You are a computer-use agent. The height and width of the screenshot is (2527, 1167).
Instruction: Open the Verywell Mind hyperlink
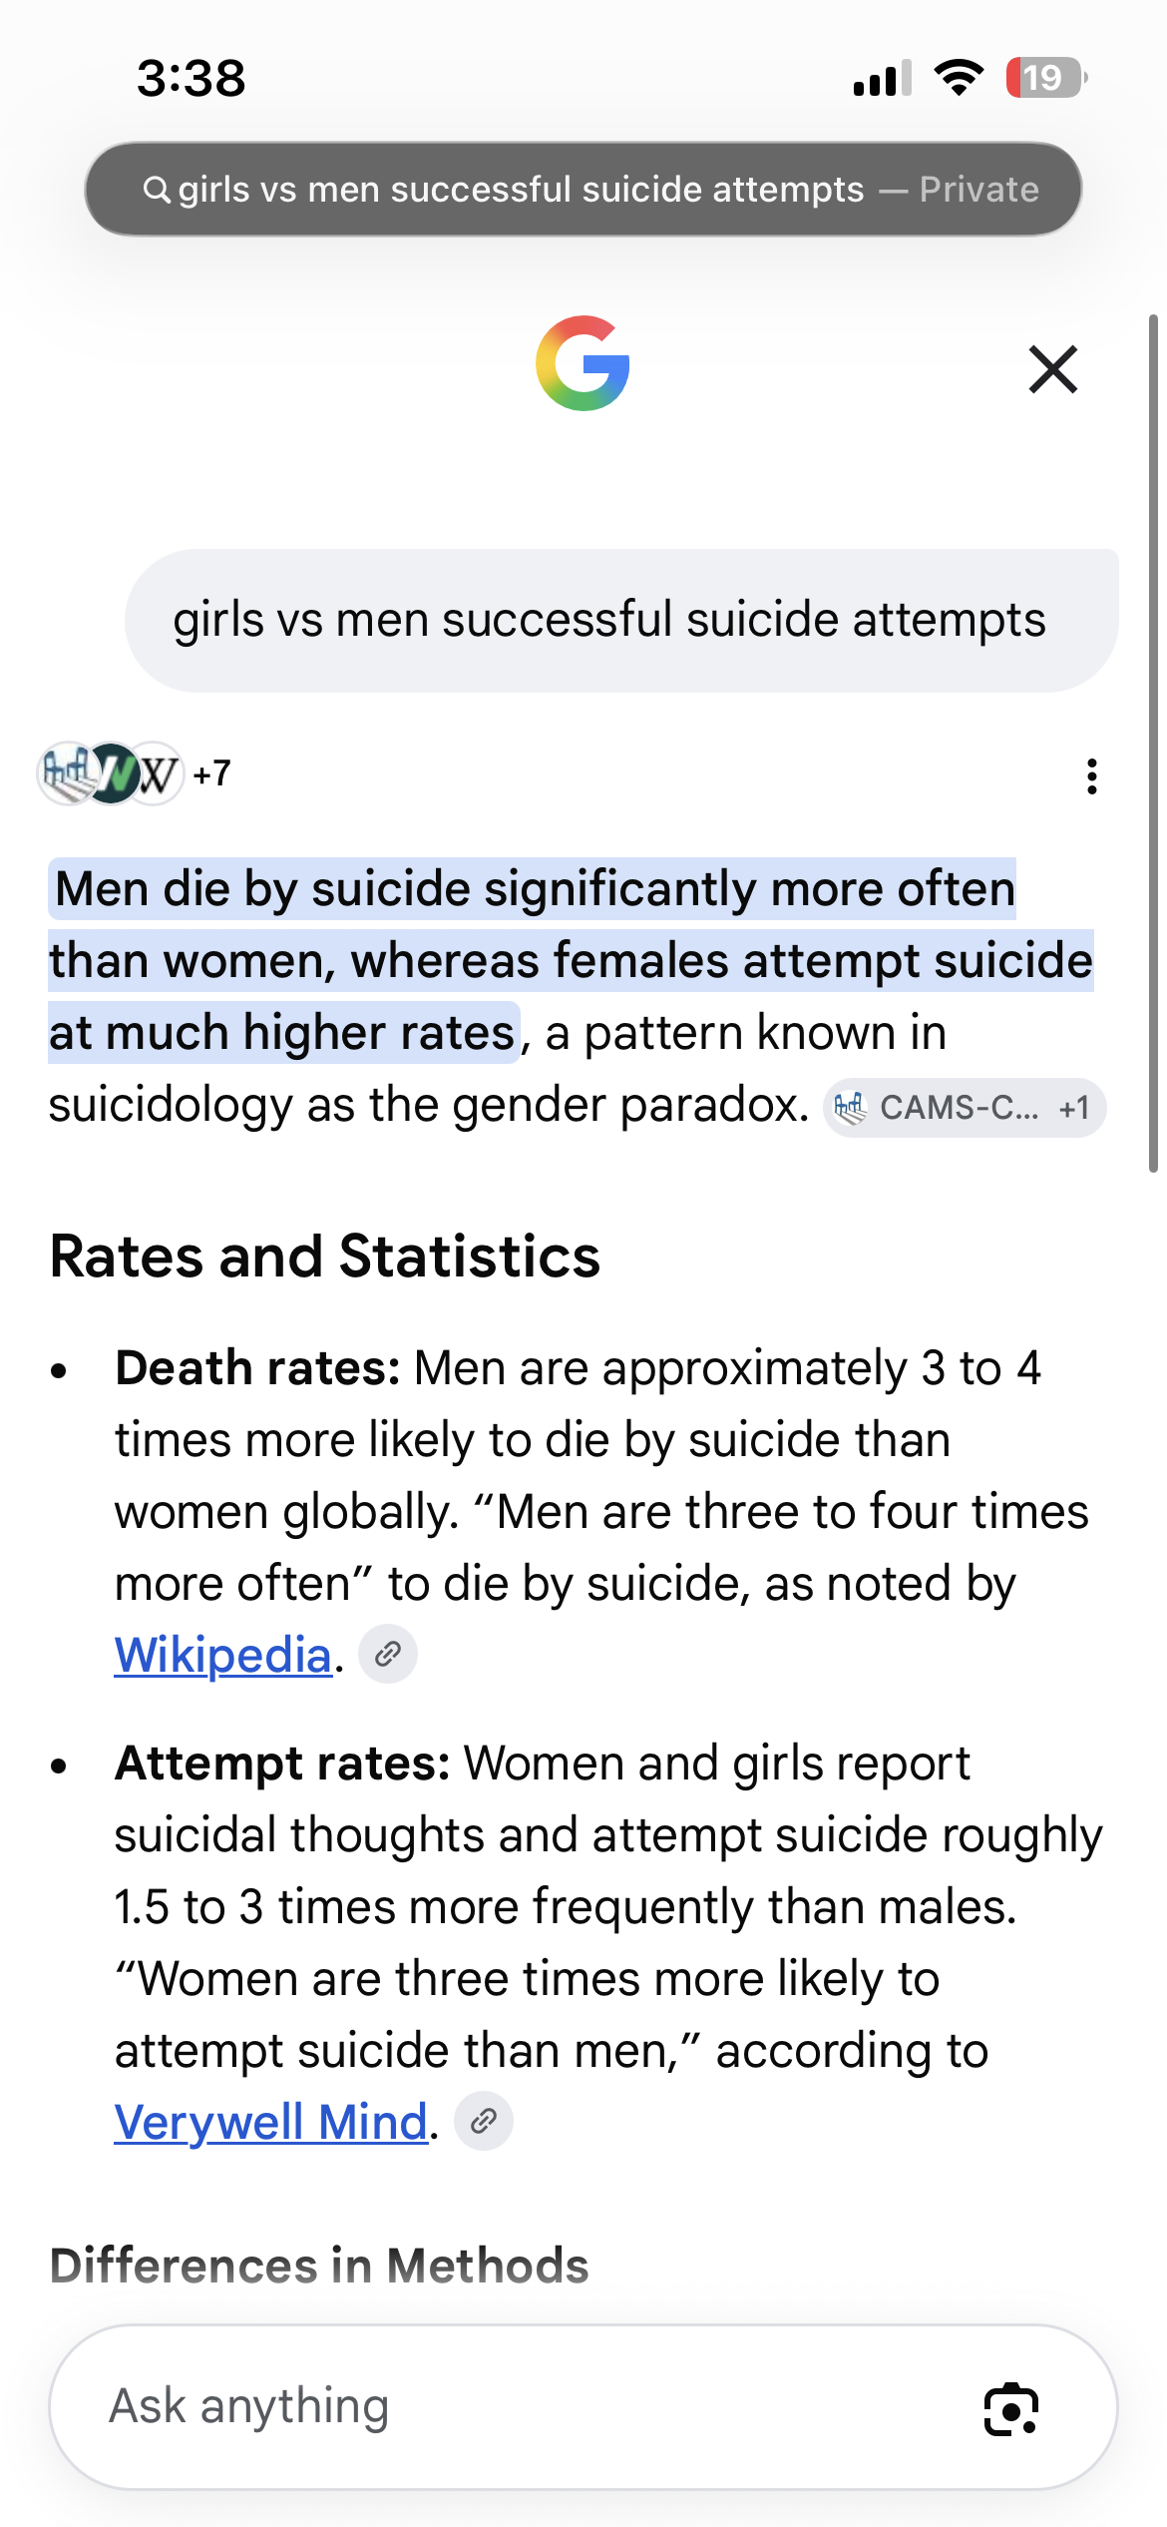pos(271,2122)
